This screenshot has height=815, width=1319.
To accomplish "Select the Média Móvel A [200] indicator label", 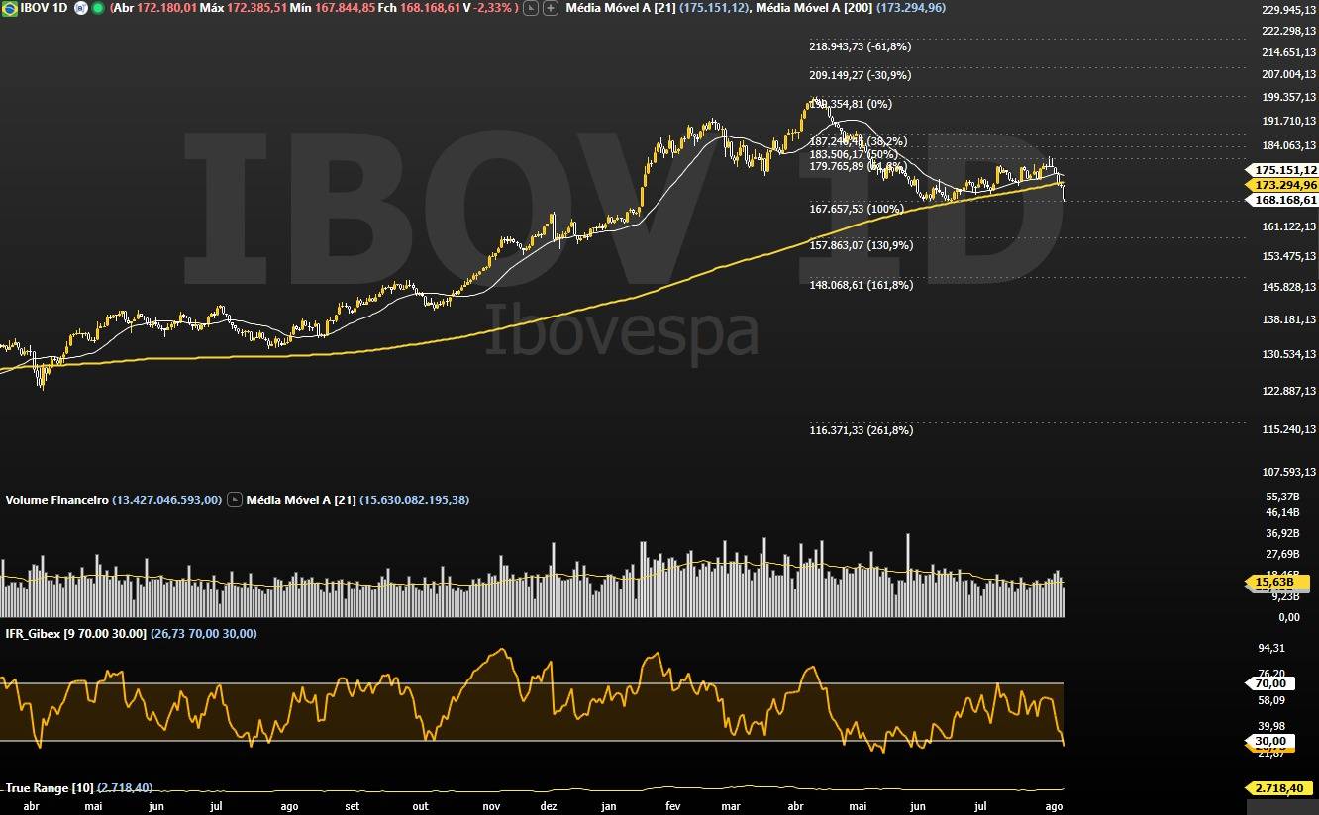I will click(813, 8).
